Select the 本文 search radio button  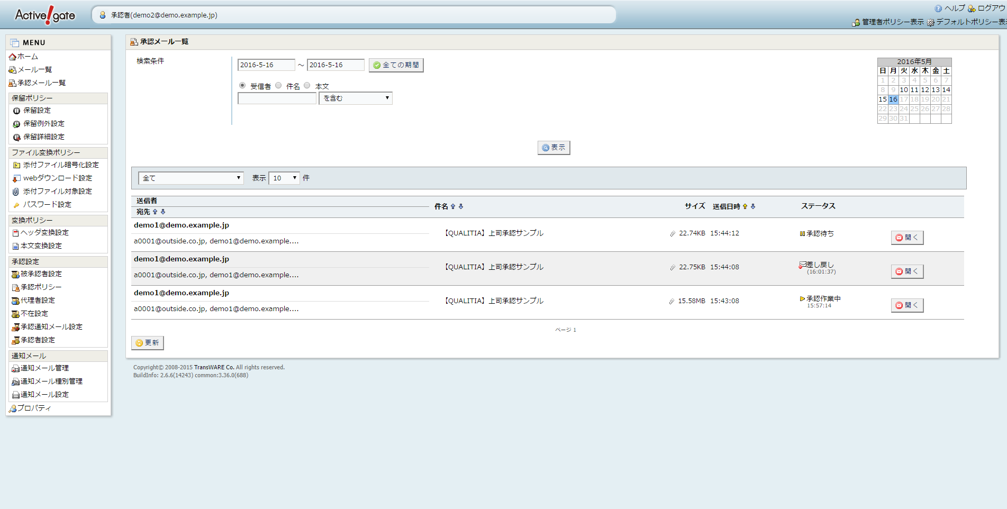tap(307, 86)
